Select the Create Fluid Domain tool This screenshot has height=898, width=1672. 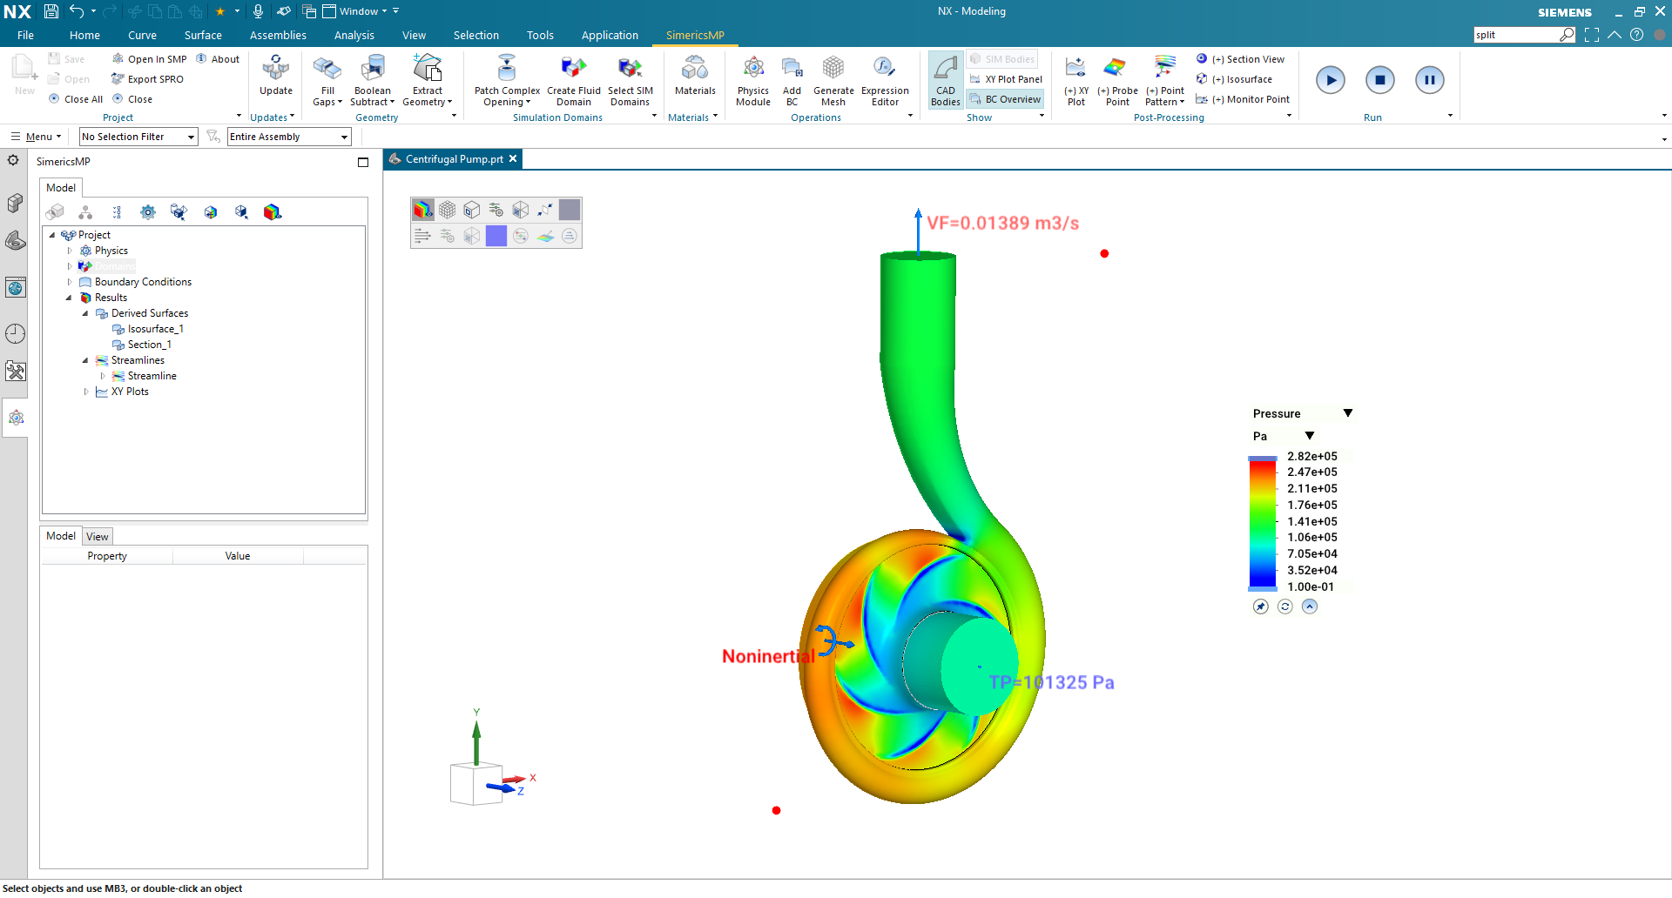click(573, 78)
